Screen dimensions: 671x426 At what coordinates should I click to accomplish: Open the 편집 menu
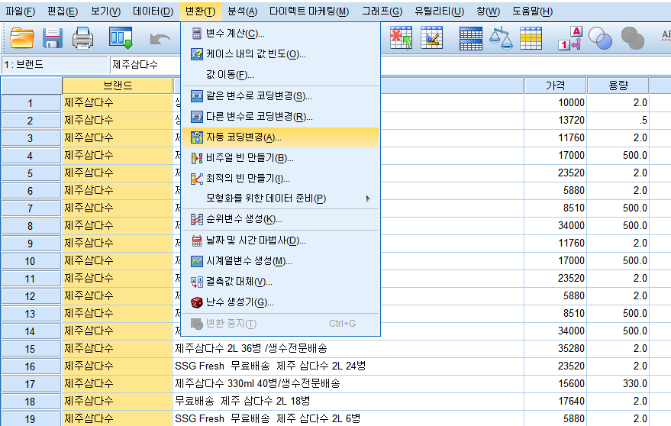click(x=63, y=11)
